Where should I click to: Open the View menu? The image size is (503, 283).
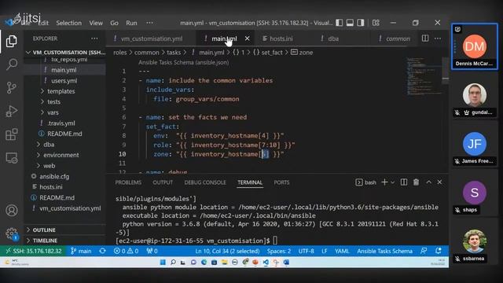tap(96, 23)
